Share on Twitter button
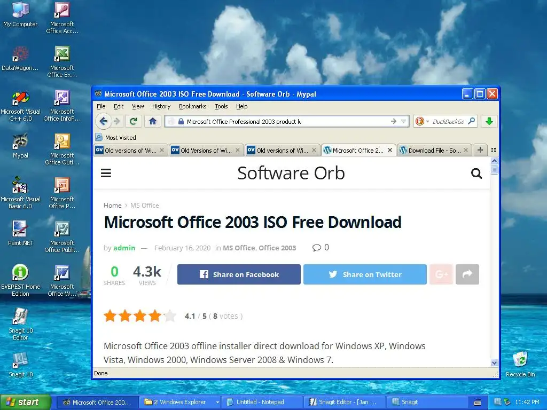The height and width of the screenshot is (410, 547). coord(365,274)
